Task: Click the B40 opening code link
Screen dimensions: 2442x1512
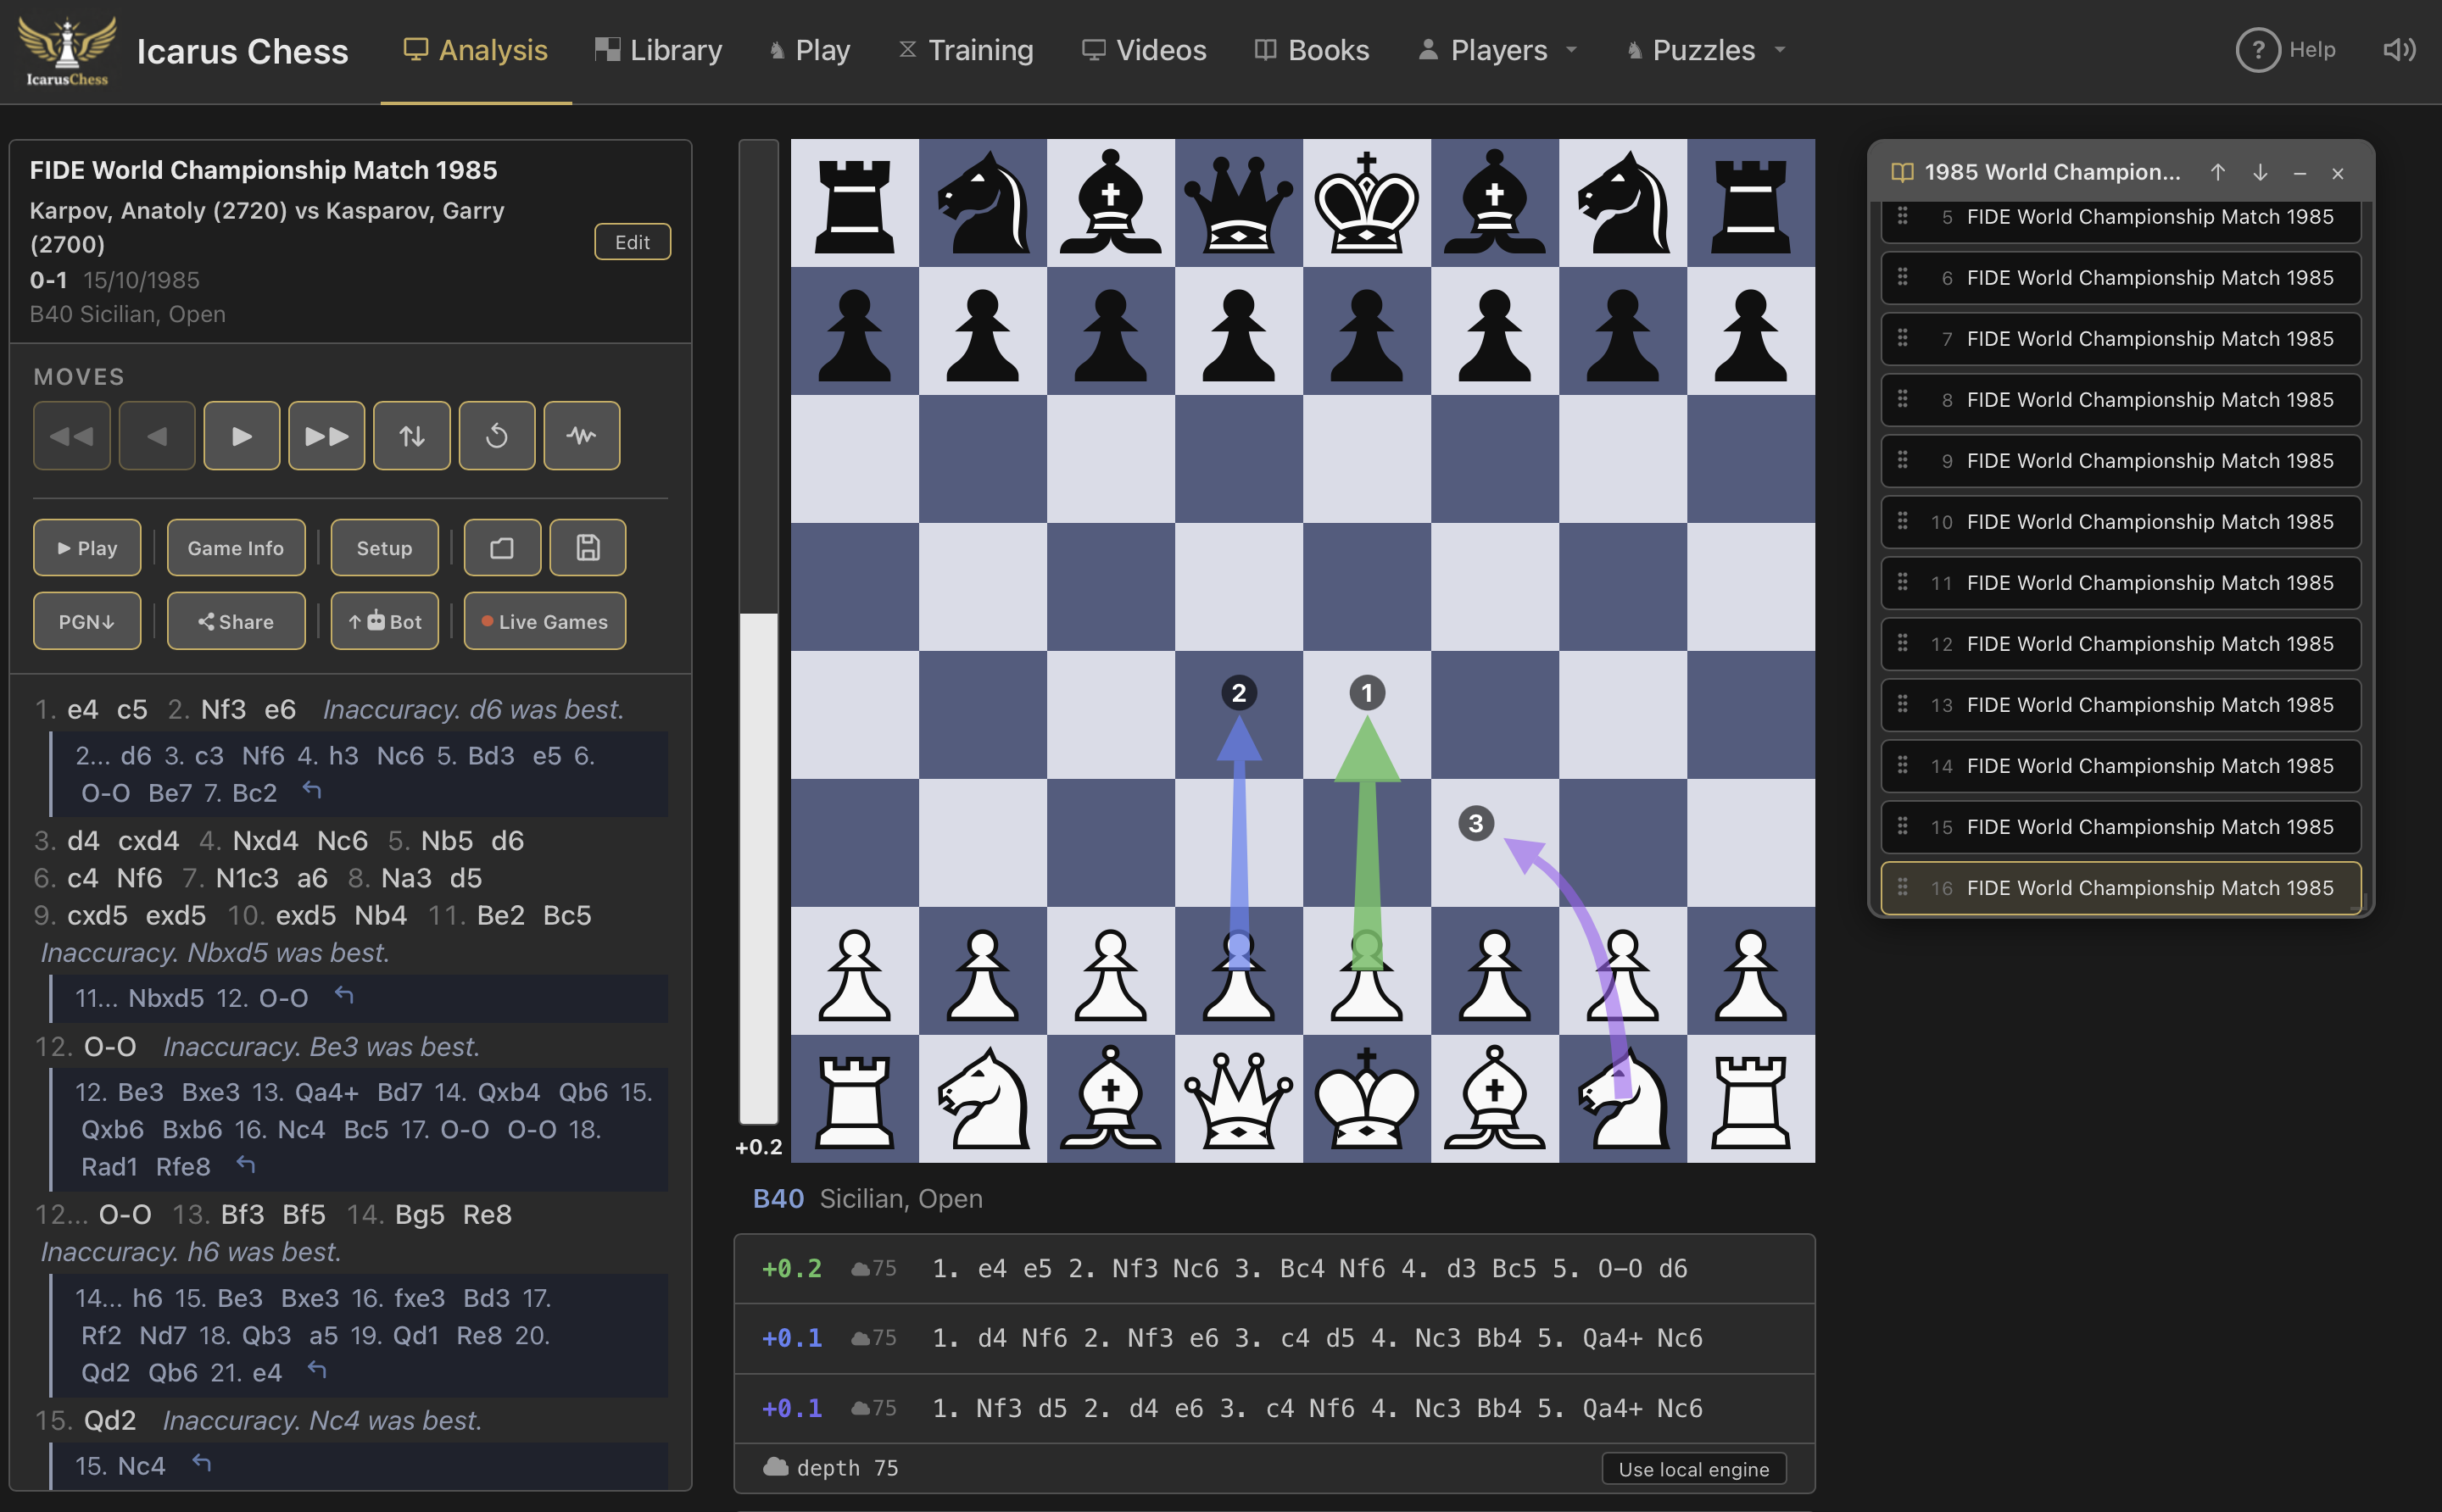Action: pos(778,1198)
